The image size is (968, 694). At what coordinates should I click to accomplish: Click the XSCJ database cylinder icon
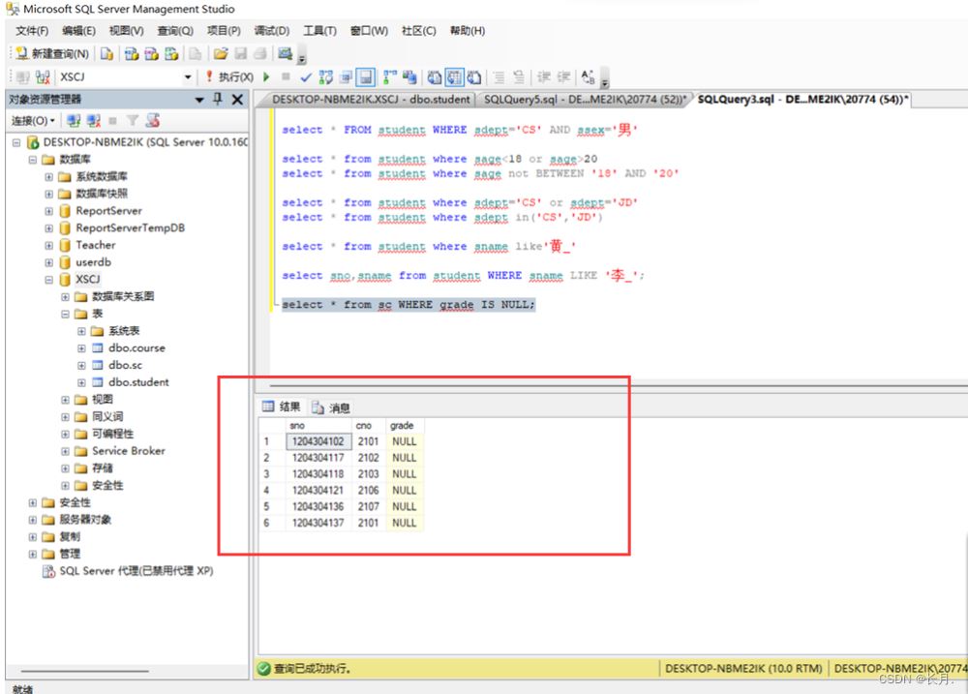coord(65,280)
